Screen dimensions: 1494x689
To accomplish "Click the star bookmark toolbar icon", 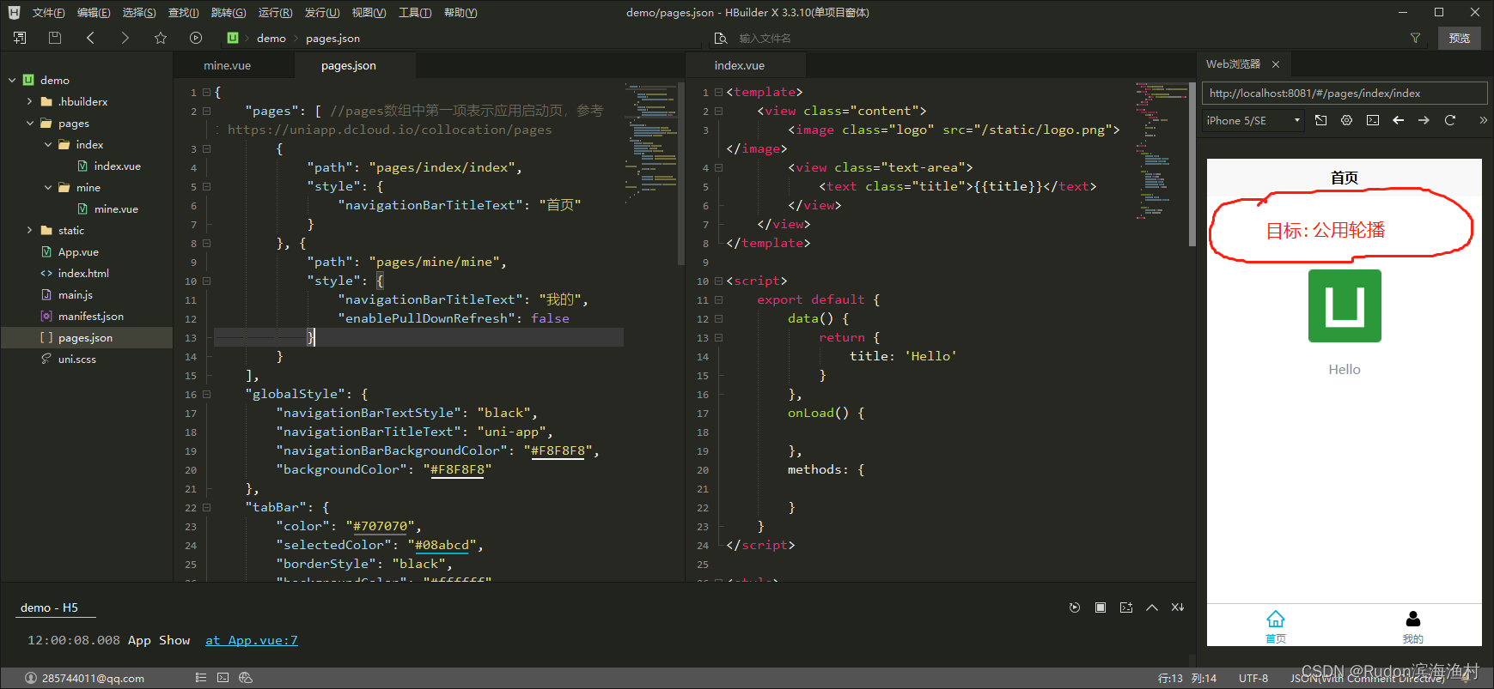I will coord(161,38).
